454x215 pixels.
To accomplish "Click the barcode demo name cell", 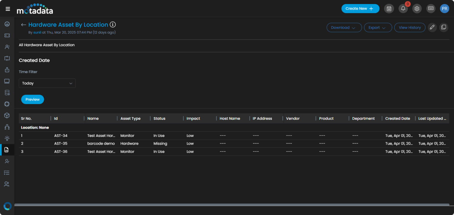I will pos(101,143).
